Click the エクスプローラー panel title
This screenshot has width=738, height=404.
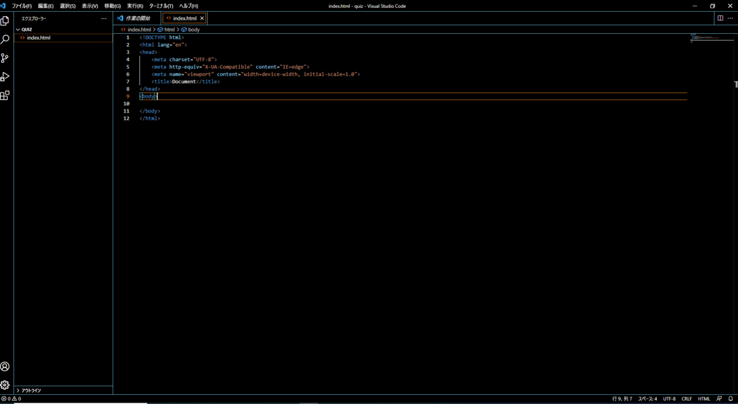[x=34, y=18]
